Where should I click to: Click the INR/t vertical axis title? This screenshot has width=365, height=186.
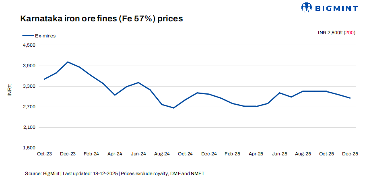(10, 91)
